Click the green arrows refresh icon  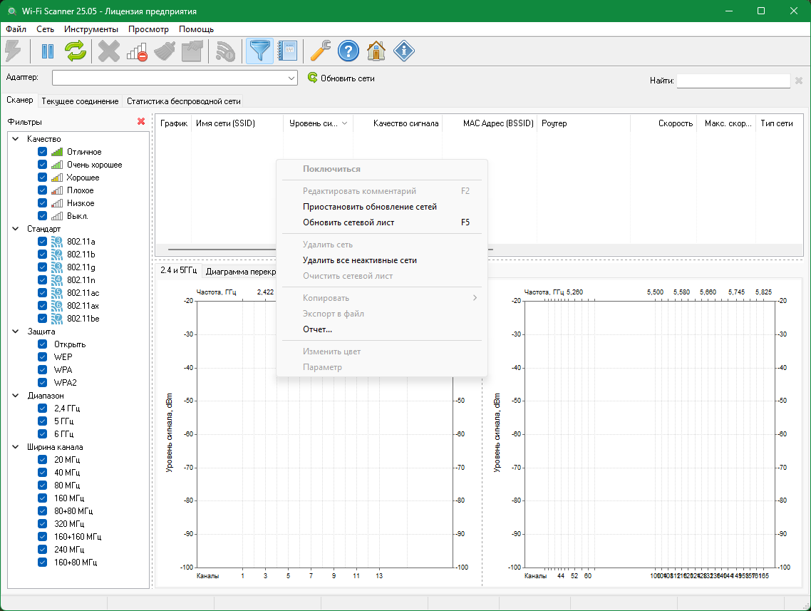click(76, 51)
